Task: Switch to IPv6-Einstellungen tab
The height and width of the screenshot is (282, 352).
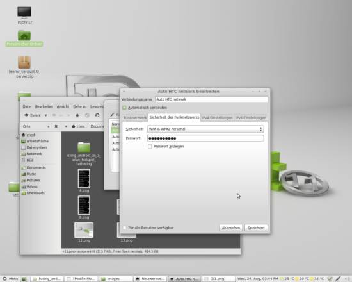Action: pos(250,118)
